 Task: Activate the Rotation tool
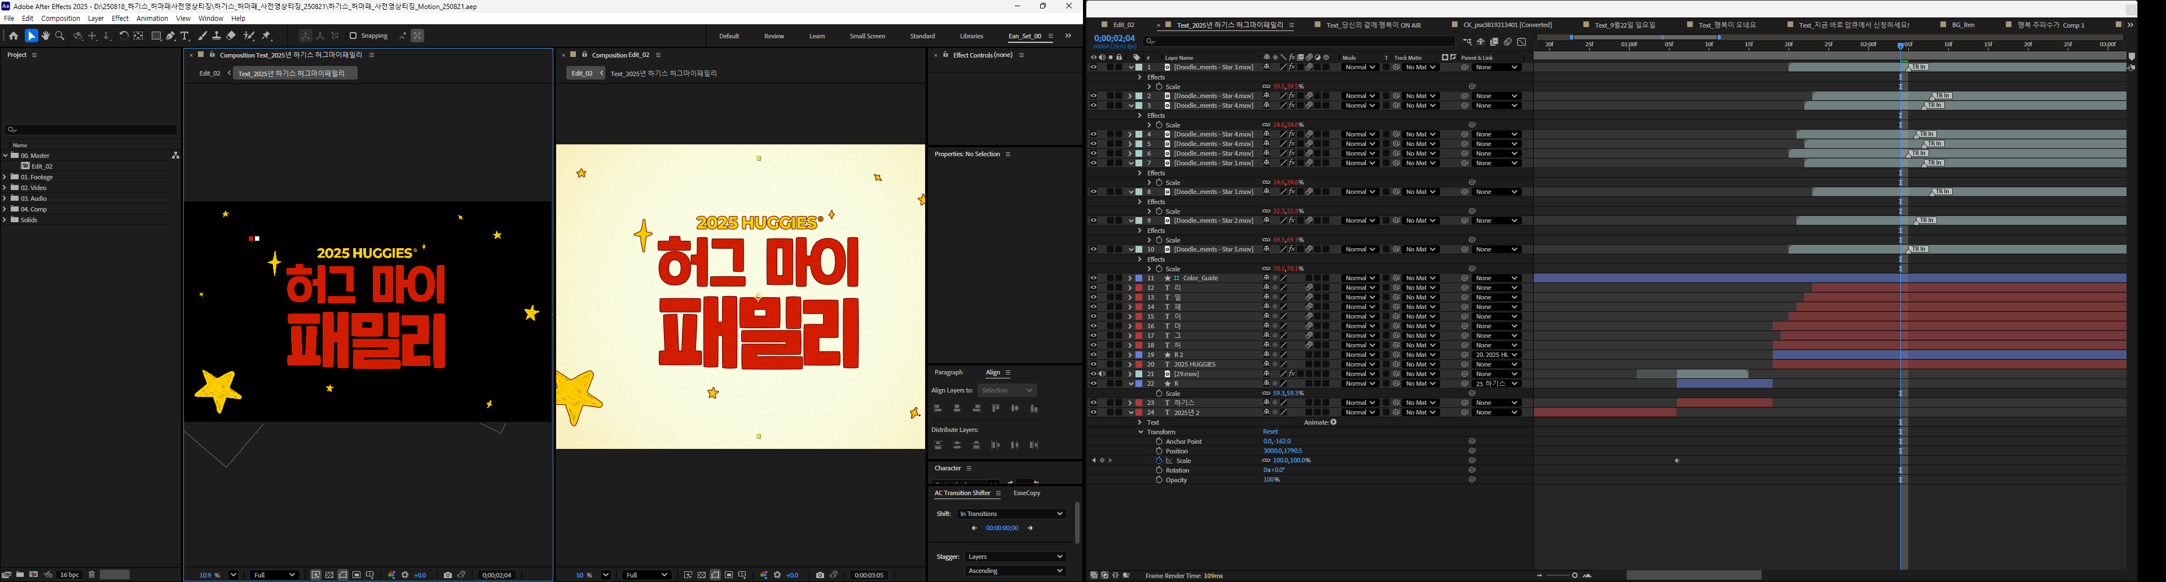click(x=124, y=36)
